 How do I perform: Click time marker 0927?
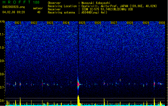coord(114,23)
